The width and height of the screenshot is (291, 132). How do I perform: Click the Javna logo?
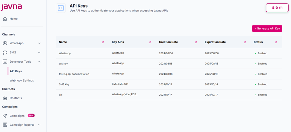[11, 7]
